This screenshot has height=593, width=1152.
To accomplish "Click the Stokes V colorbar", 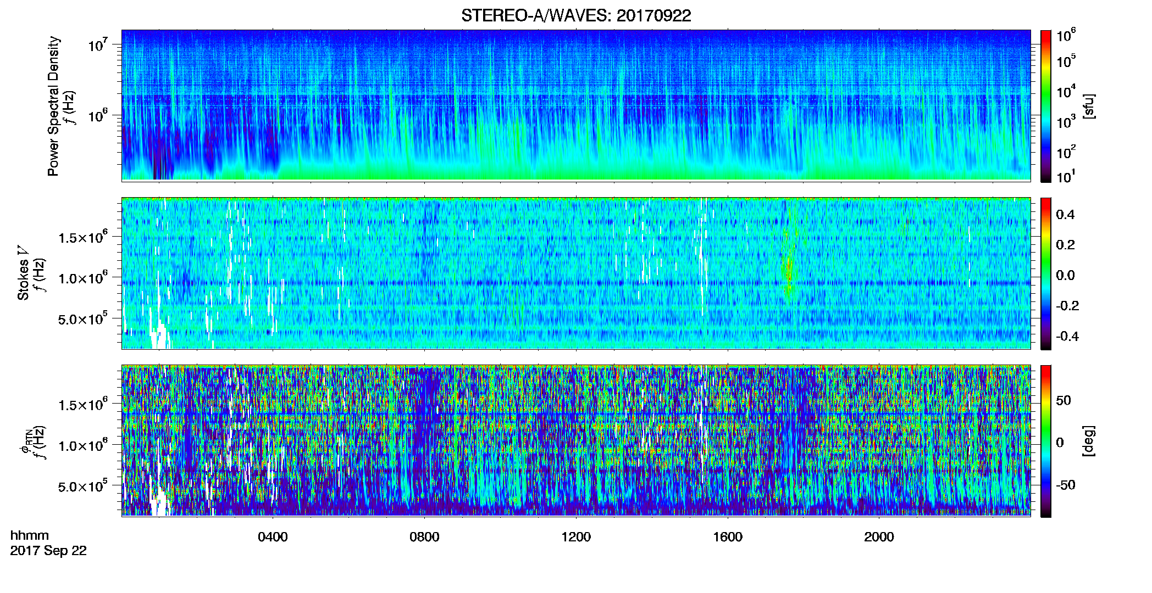I will coord(1046,273).
